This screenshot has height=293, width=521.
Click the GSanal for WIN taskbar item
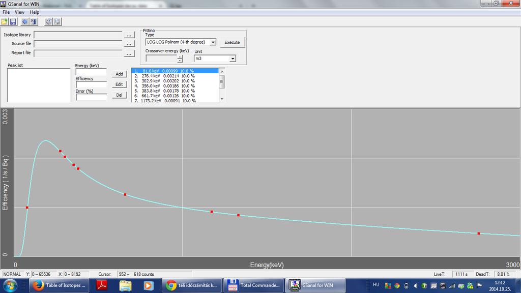point(315,285)
